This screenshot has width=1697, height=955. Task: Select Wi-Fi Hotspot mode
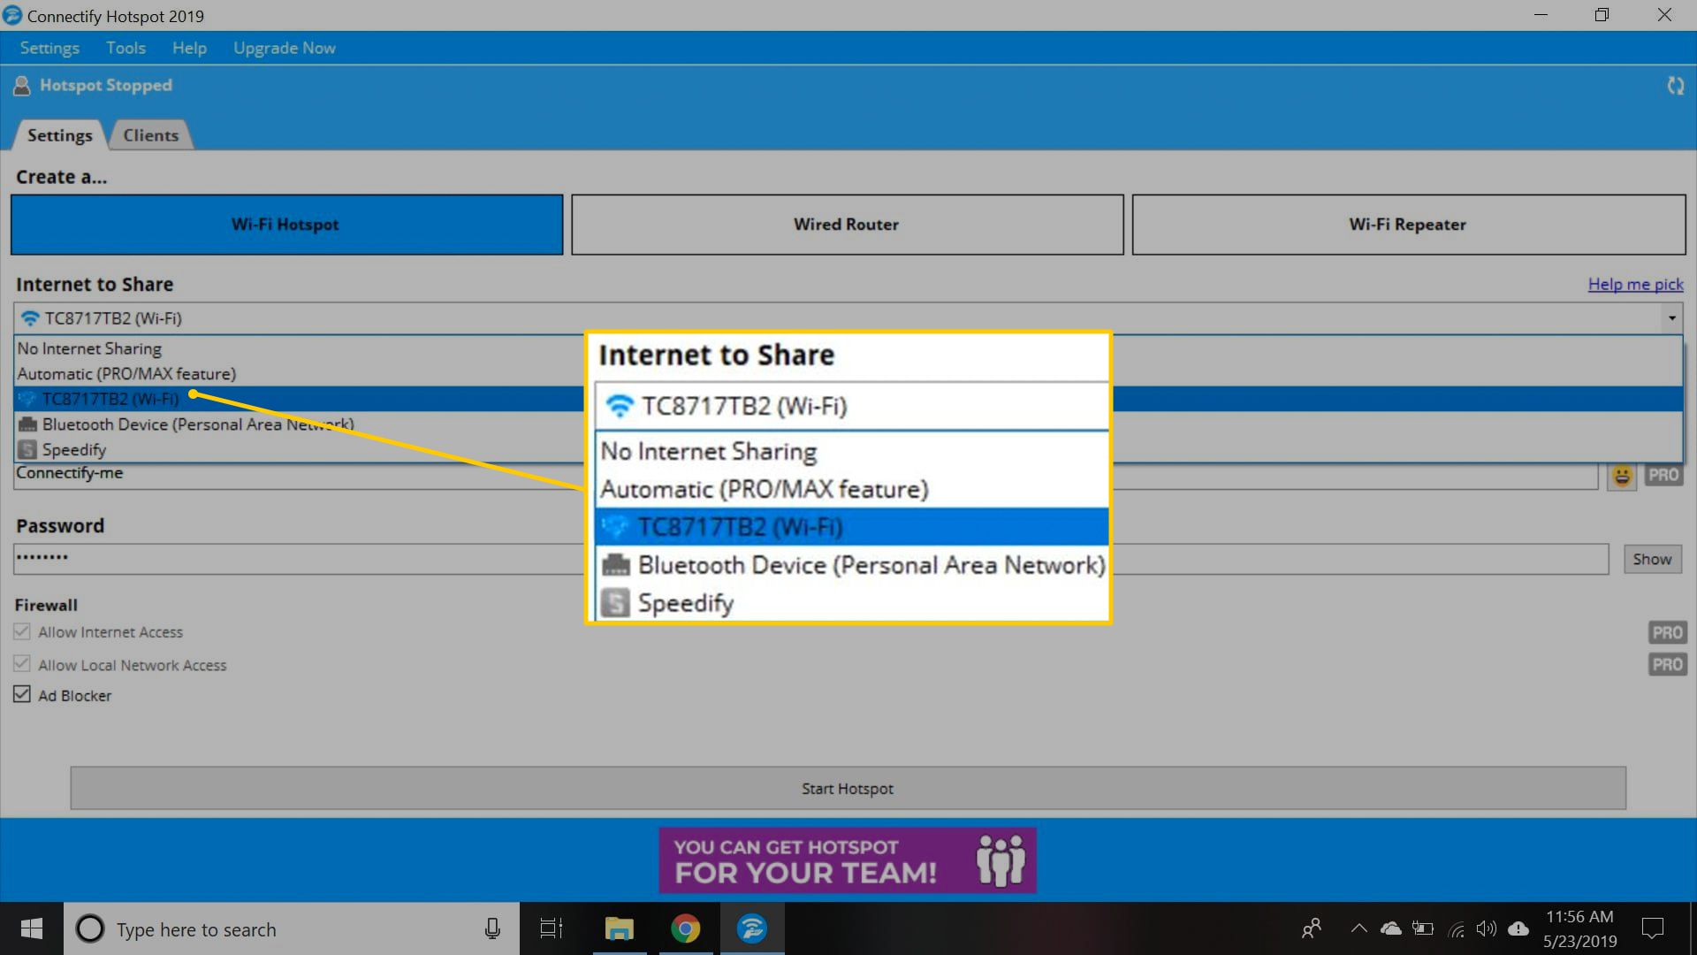[286, 225]
